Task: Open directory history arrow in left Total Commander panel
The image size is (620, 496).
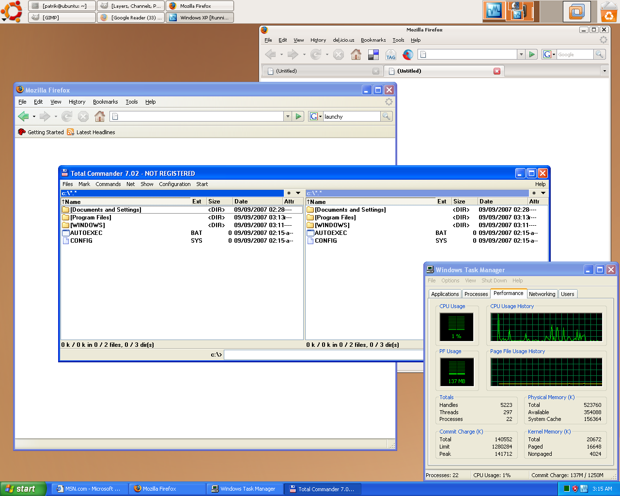Action: (x=298, y=193)
